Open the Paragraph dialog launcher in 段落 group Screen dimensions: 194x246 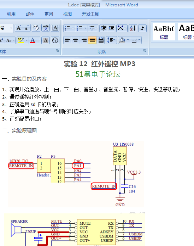pyautogui.click(x=145, y=51)
